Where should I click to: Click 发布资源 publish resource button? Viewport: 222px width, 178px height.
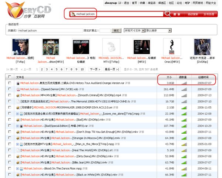209,14
